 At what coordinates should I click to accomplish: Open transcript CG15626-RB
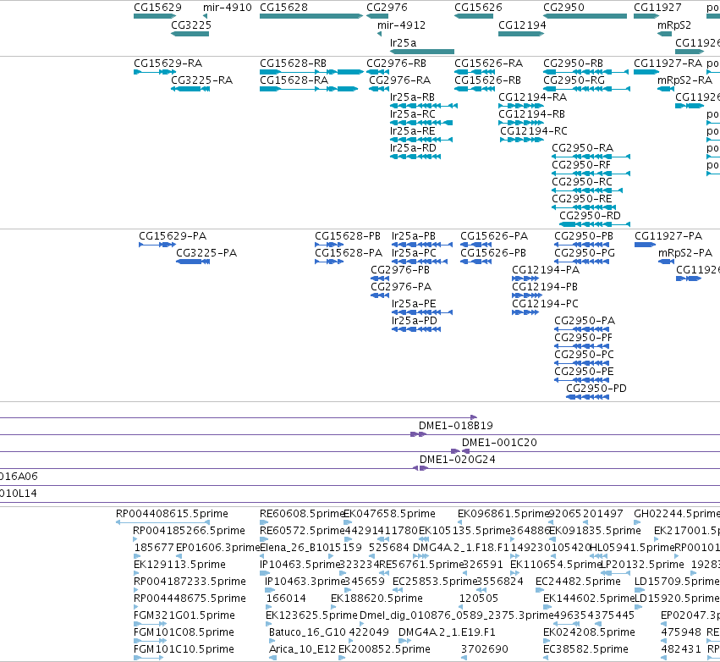pos(487,80)
